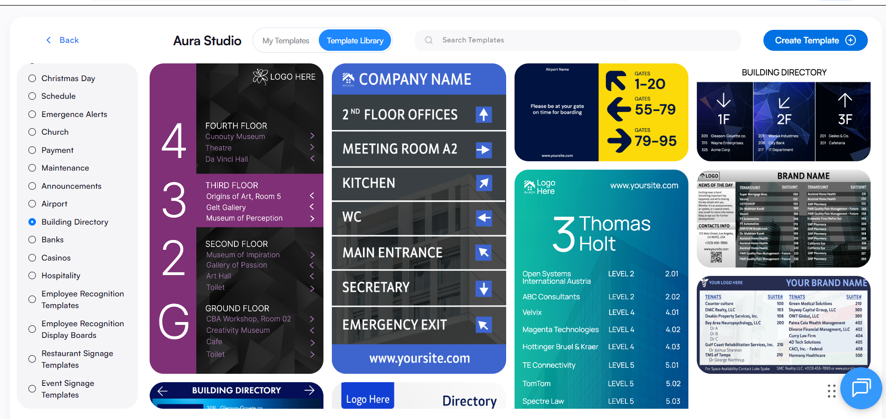
Task: Click chevron next to Cunouty Museum
Action: pyautogui.click(x=312, y=136)
